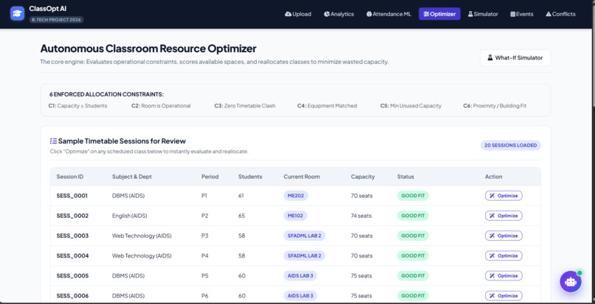Screen dimensions: 595x304
Task: Optimize session SESS_0005
Action: (x=503, y=275)
